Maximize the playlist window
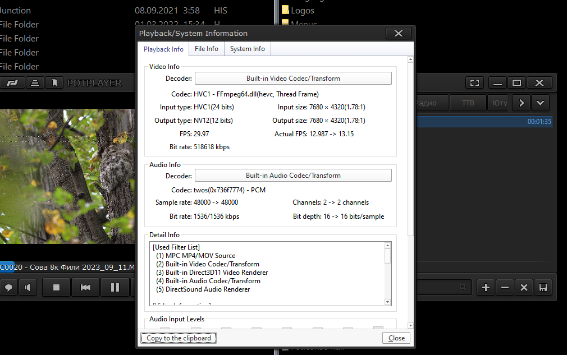 tap(516, 82)
